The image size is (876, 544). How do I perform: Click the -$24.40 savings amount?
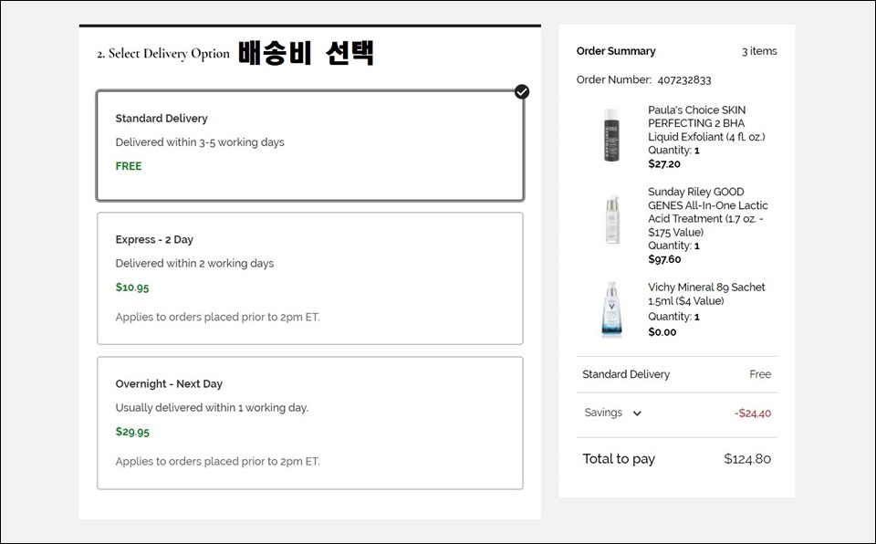click(x=753, y=413)
